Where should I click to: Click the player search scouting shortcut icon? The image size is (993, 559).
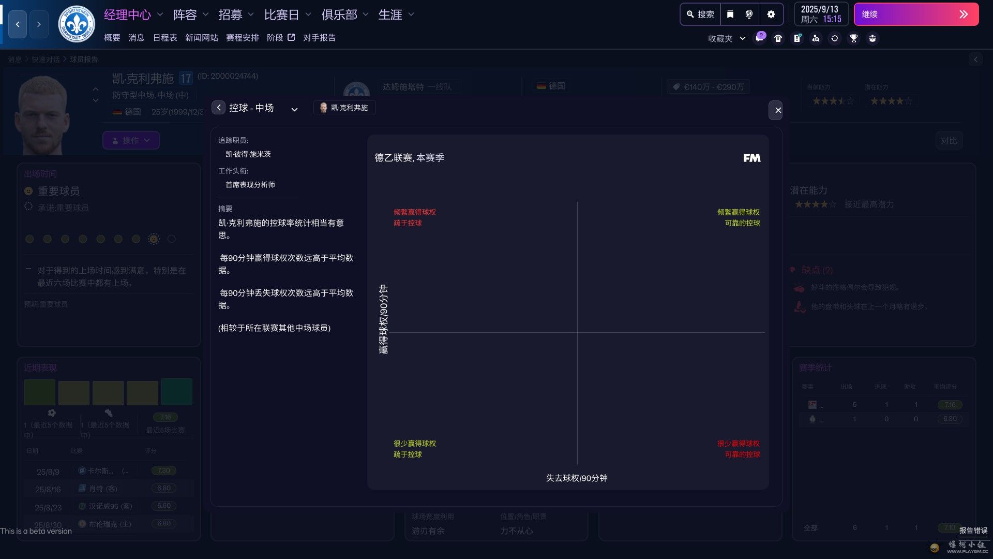(x=816, y=38)
